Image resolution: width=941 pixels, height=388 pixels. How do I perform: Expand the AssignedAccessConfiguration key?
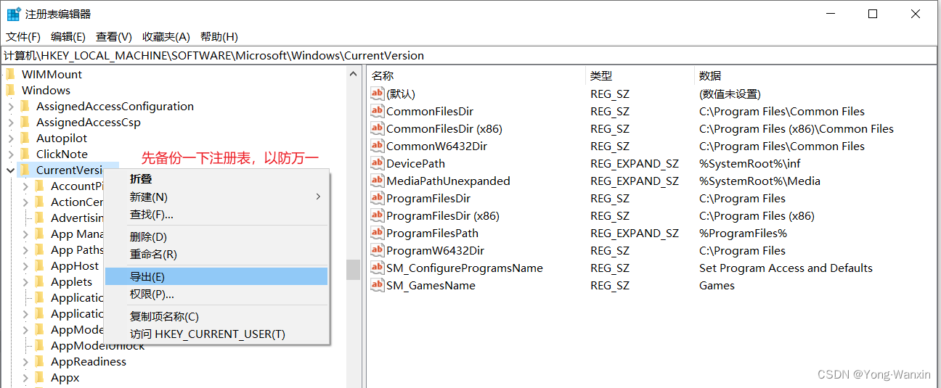(11, 107)
